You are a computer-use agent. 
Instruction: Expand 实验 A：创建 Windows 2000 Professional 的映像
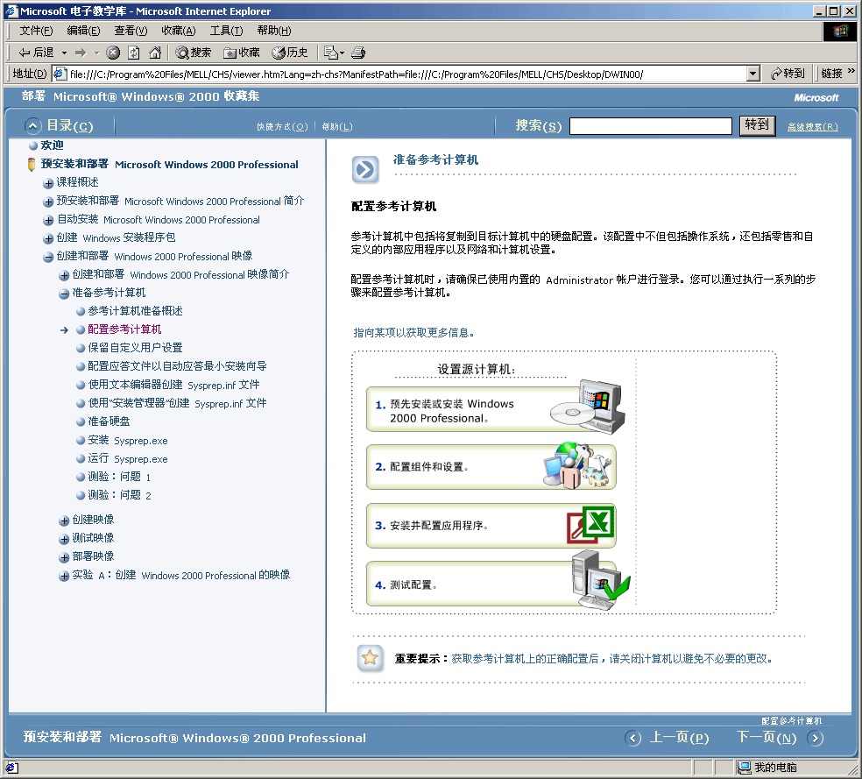(x=64, y=576)
